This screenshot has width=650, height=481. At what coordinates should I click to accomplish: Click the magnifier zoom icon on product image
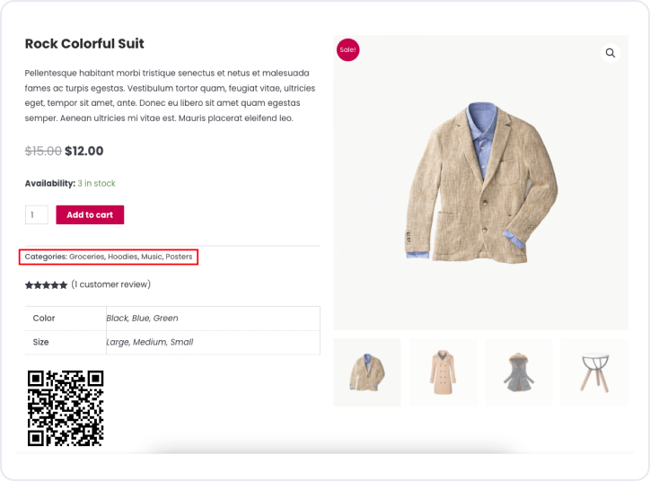click(x=610, y=53)
